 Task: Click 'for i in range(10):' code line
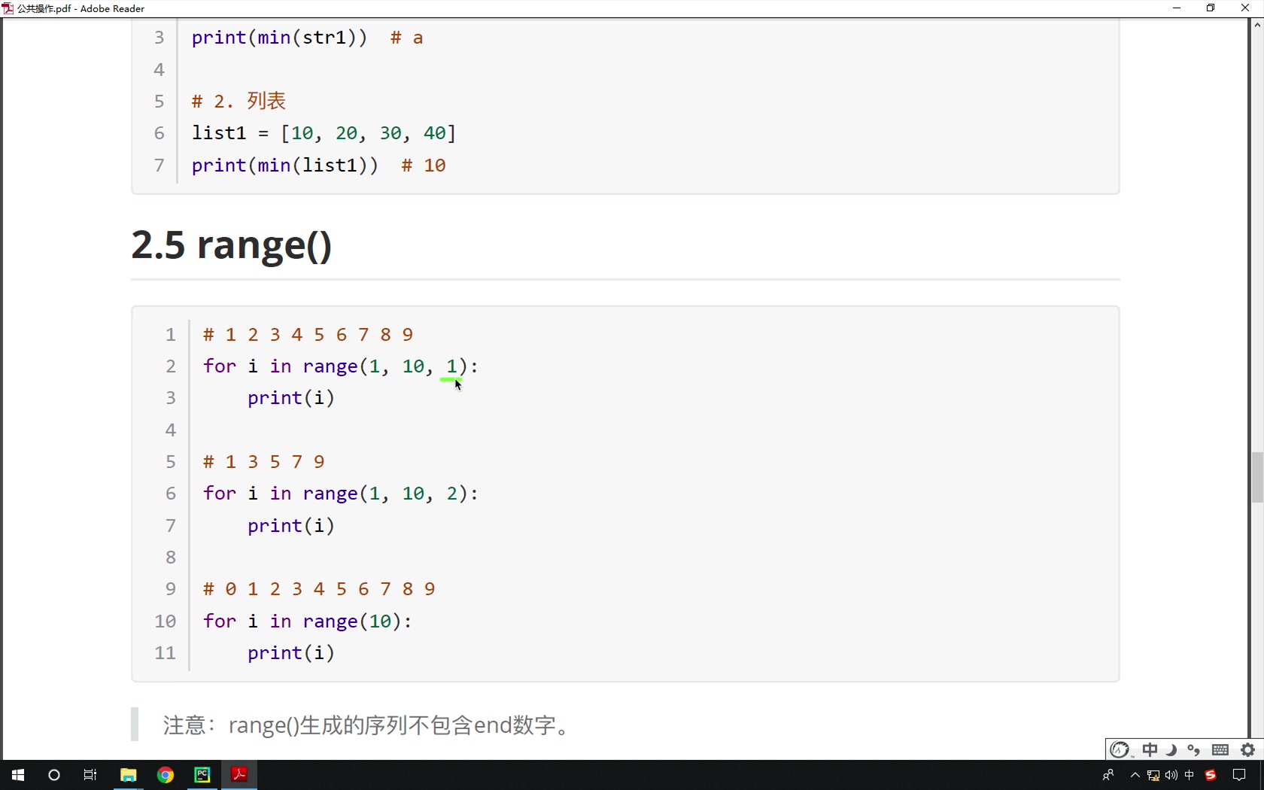click(x=308, y=621)
